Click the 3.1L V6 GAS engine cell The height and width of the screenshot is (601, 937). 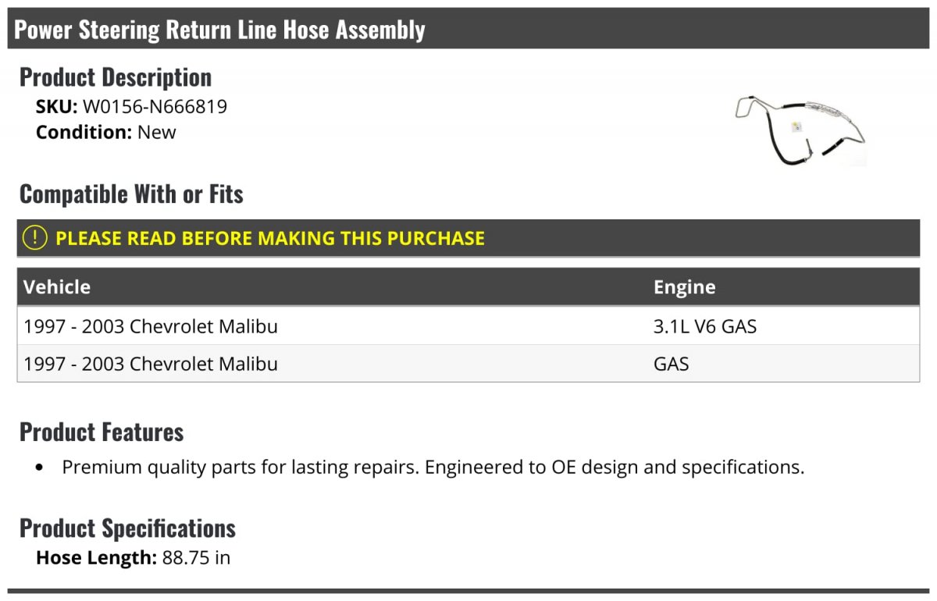(705, 326)
